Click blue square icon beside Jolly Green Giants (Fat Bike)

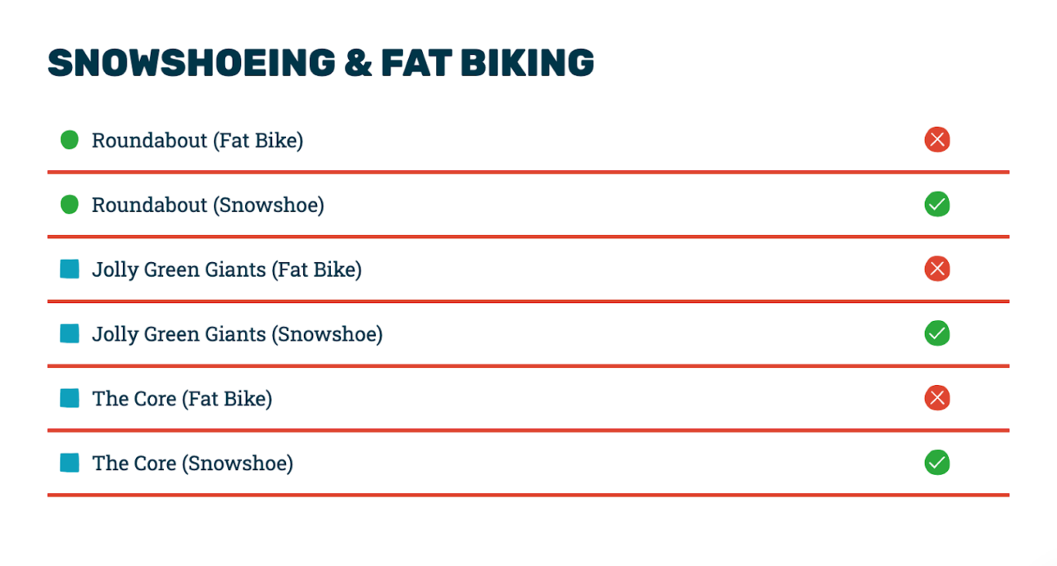click(x=70, y=269)
